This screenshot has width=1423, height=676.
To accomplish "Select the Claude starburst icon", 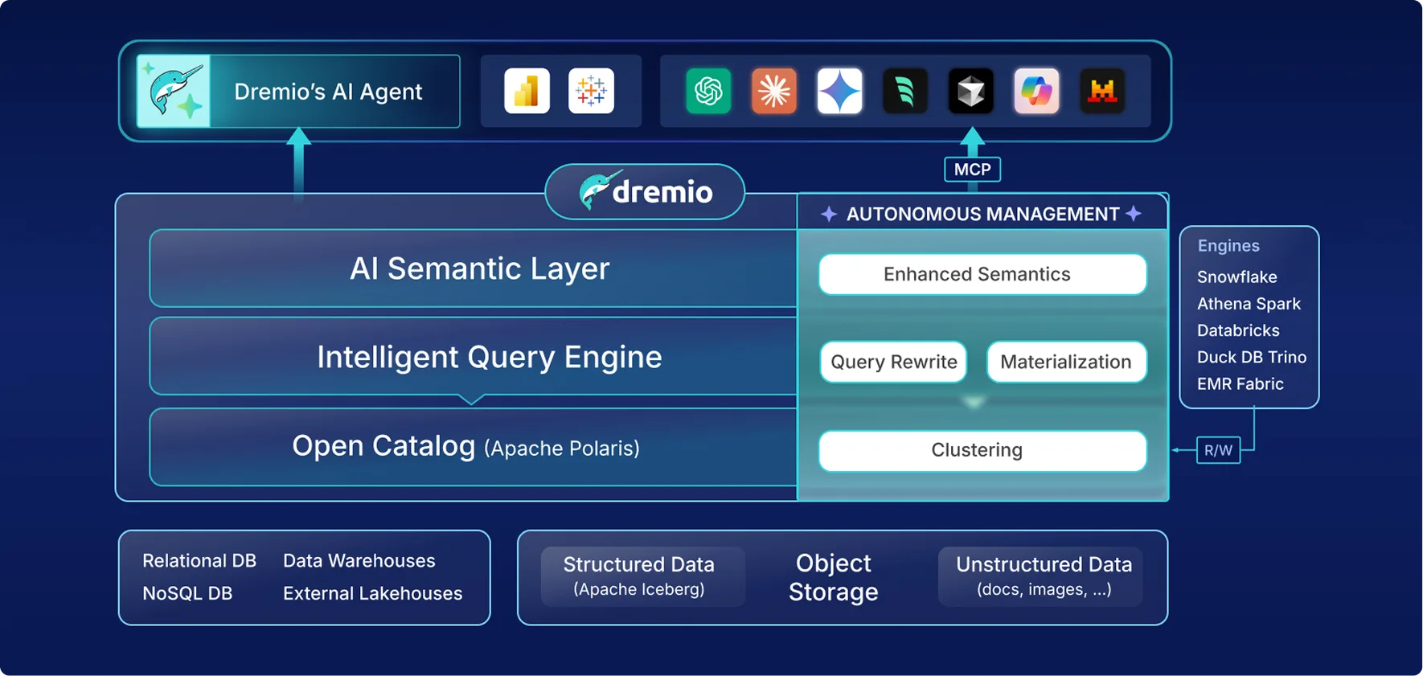I will [773, 91].
